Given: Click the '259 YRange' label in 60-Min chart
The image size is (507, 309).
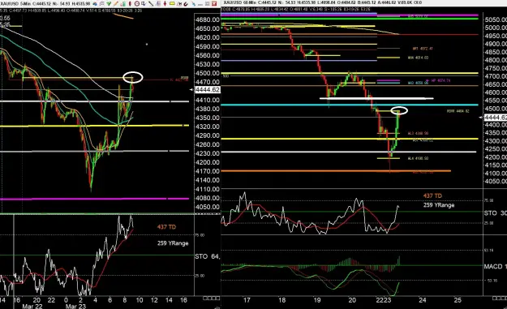Looking at the screenshot, I should click(x=439, y=205).
